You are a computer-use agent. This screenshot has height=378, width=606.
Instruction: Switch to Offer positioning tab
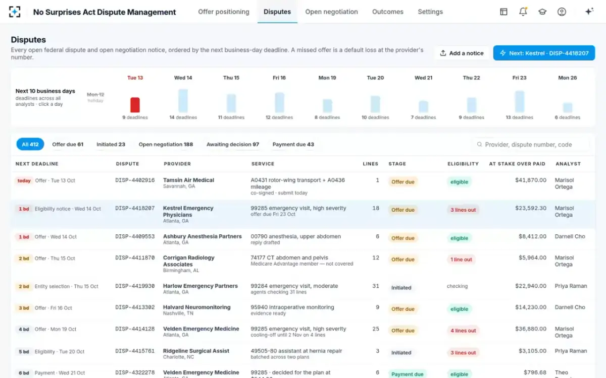[x=224, y=12]
